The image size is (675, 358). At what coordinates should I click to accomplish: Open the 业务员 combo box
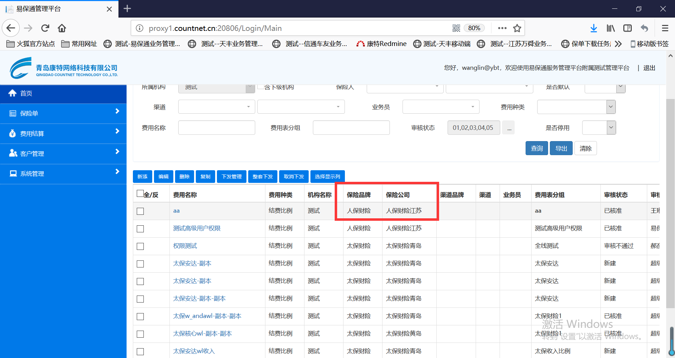[x=441, y=107]
